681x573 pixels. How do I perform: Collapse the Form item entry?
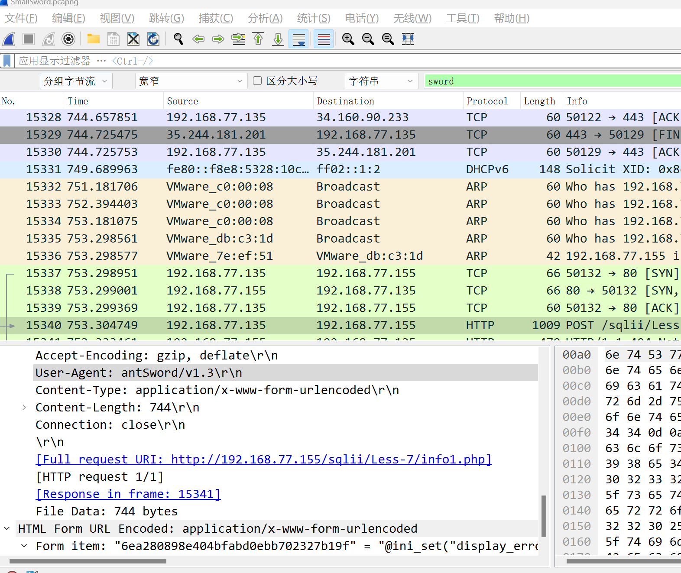coord(24,546)
